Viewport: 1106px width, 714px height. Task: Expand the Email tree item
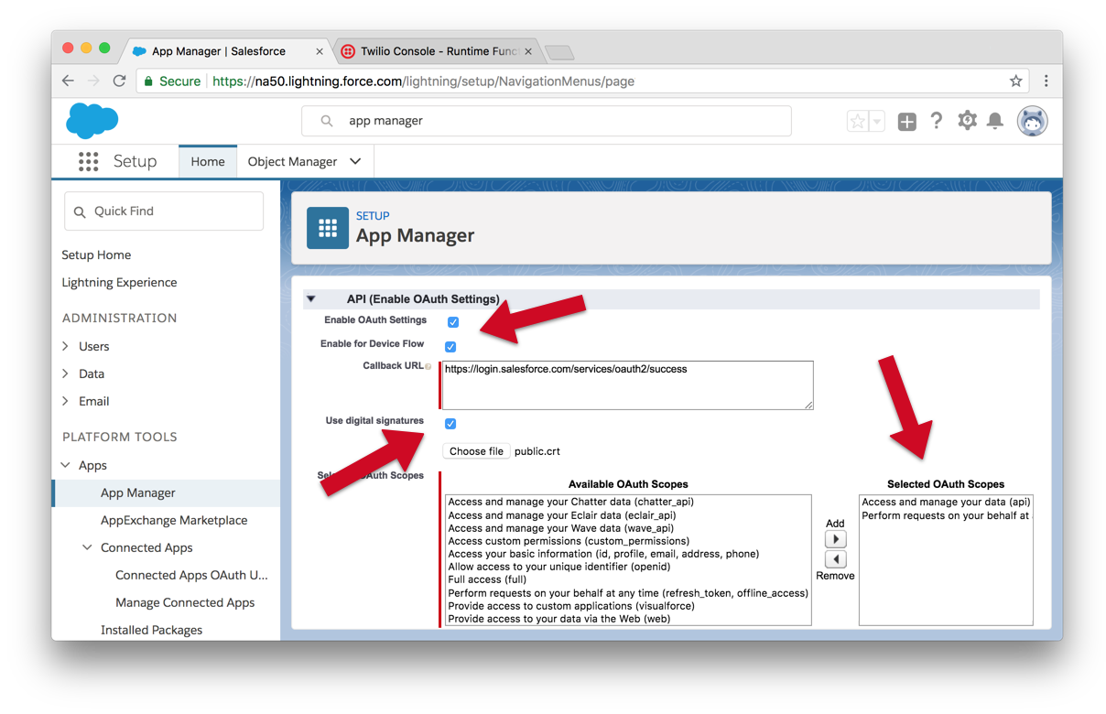coord(65,401)
